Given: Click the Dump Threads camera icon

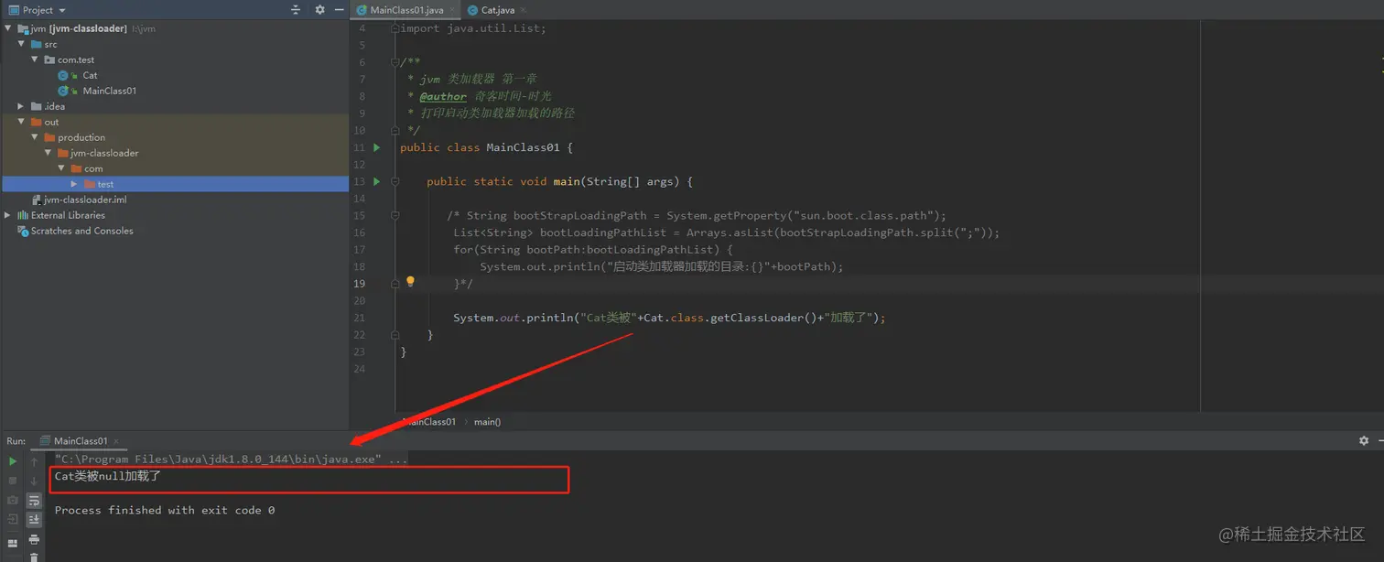Looking at the screenshot, I should click(x=13, y=500).
